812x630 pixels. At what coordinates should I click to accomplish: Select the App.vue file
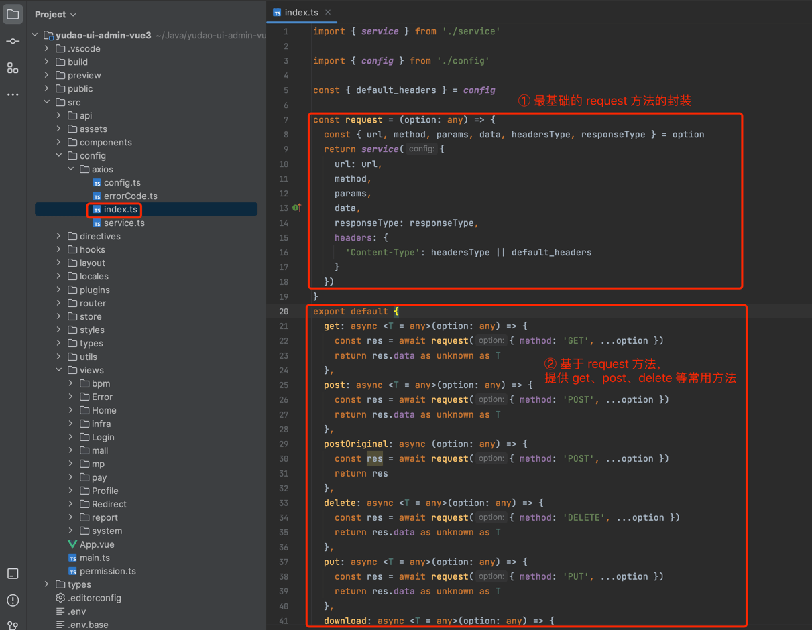pos(97,544)
